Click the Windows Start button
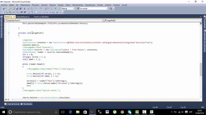The width and height of the screenshot is (206, 115). 4,112
